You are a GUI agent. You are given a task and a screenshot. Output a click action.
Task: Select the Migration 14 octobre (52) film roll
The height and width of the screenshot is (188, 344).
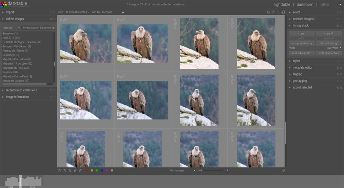[17, 64]
